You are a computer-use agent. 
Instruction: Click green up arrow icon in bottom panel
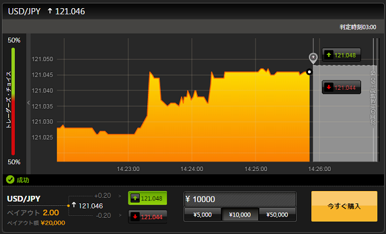pyautogui.click(x=135, y=198)
